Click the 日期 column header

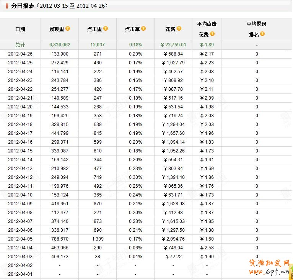tap(20, 29)
